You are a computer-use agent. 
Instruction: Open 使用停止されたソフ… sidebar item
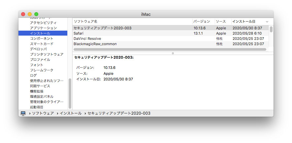coord(47,81)
